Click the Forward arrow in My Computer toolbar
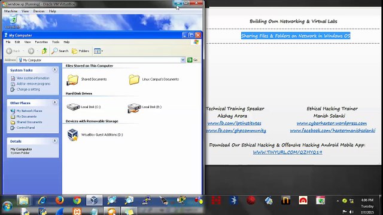The height and width of the screenshot is (215, 383). click(x=31, y=51)
